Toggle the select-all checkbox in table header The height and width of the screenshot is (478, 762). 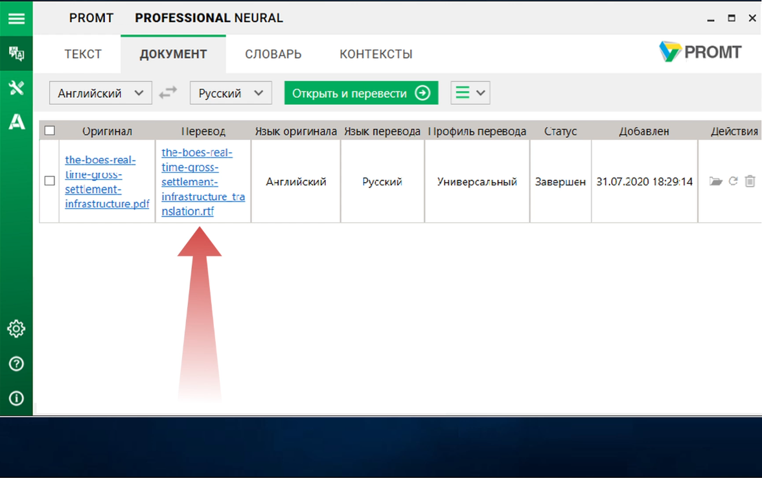click(x=49, y=131)
